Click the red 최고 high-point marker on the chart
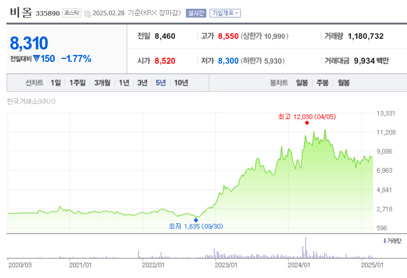407x278 pixels. coord(306,122)
